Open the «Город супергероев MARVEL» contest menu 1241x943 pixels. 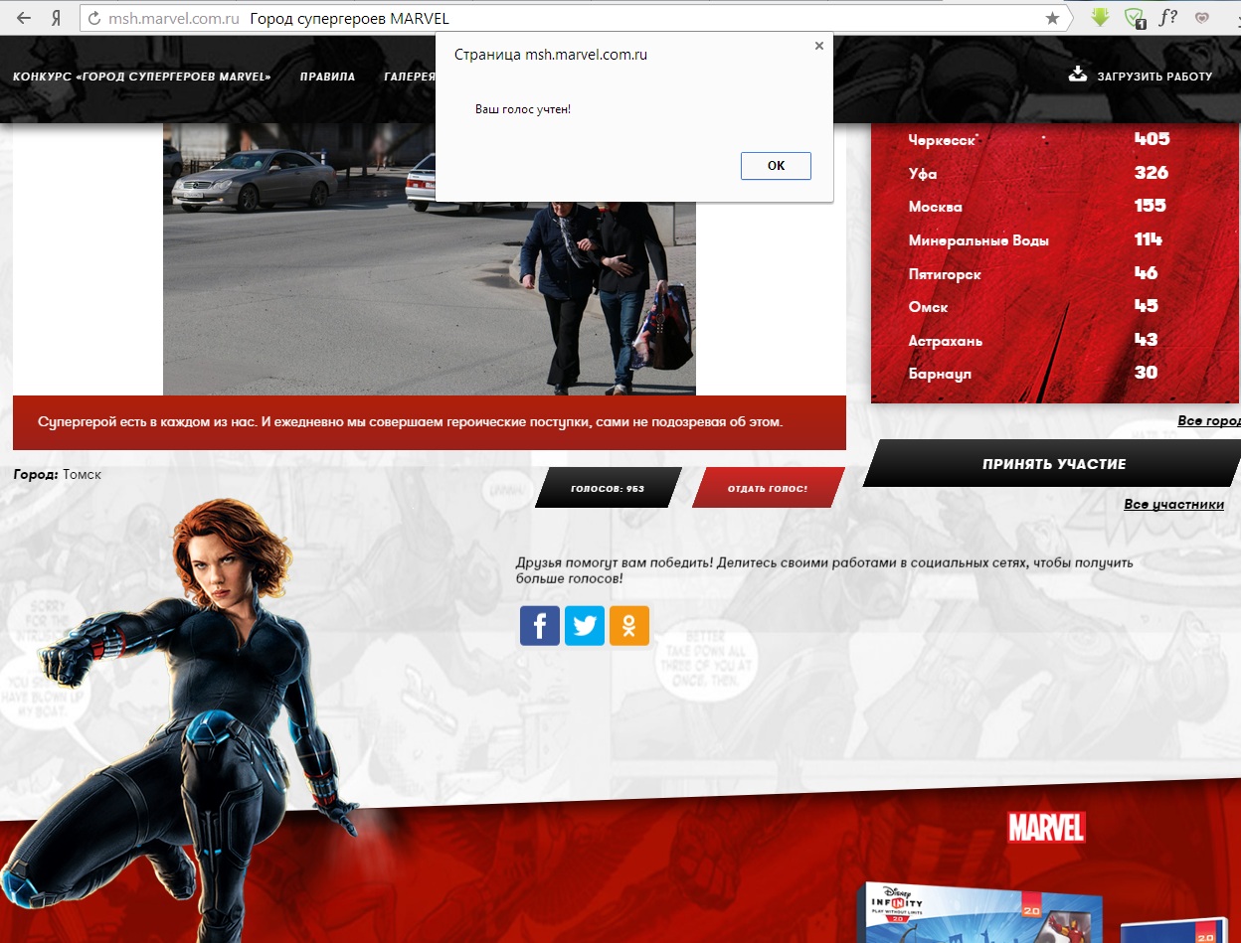point(142,77)
